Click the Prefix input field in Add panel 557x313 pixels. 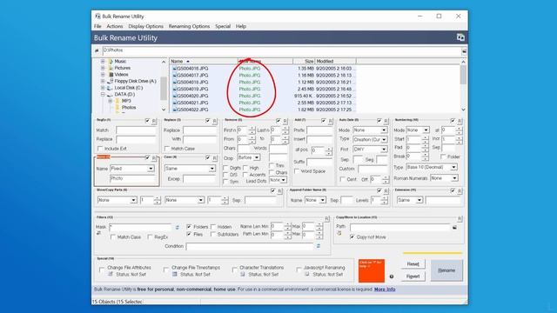tap(319, 130)
